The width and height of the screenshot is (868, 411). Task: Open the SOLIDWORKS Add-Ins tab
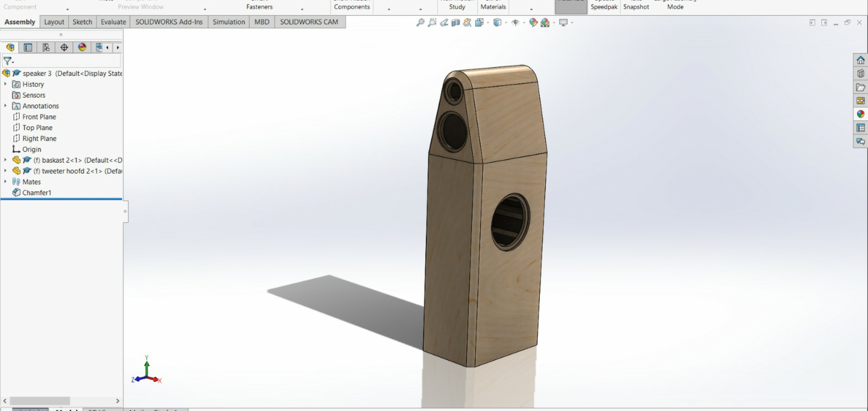pos(169,22)
